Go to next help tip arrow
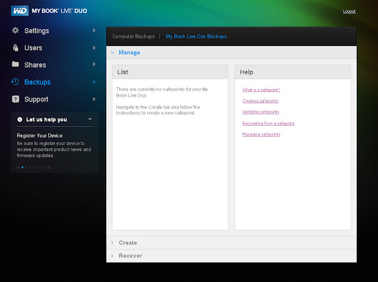Image resolution: width=378 pixels, height=282 pixels. tap(49, 167)
